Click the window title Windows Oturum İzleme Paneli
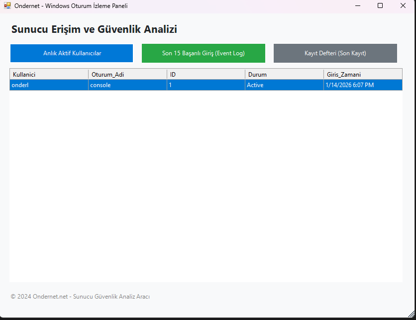The width and height of the screenshot is (416, 320). pyautogui.click(x=70, y=5)
